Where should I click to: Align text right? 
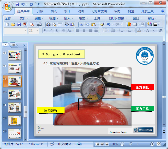(90, 30)
